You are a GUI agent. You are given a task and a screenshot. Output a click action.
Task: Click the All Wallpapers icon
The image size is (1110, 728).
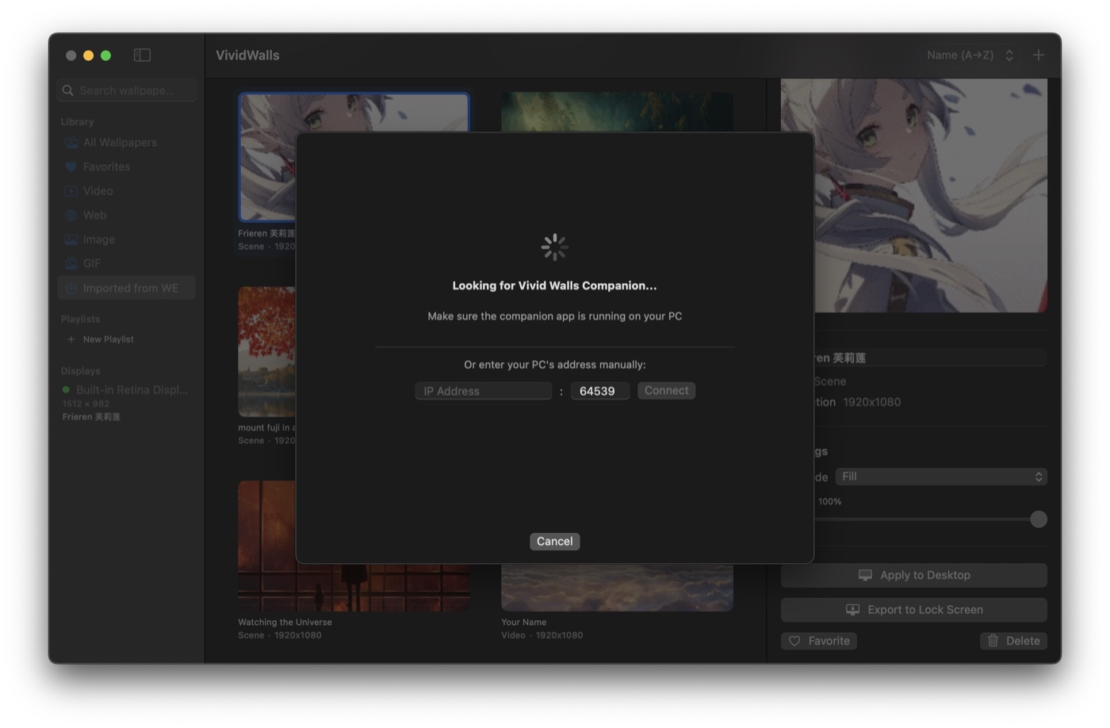(71, 143)
